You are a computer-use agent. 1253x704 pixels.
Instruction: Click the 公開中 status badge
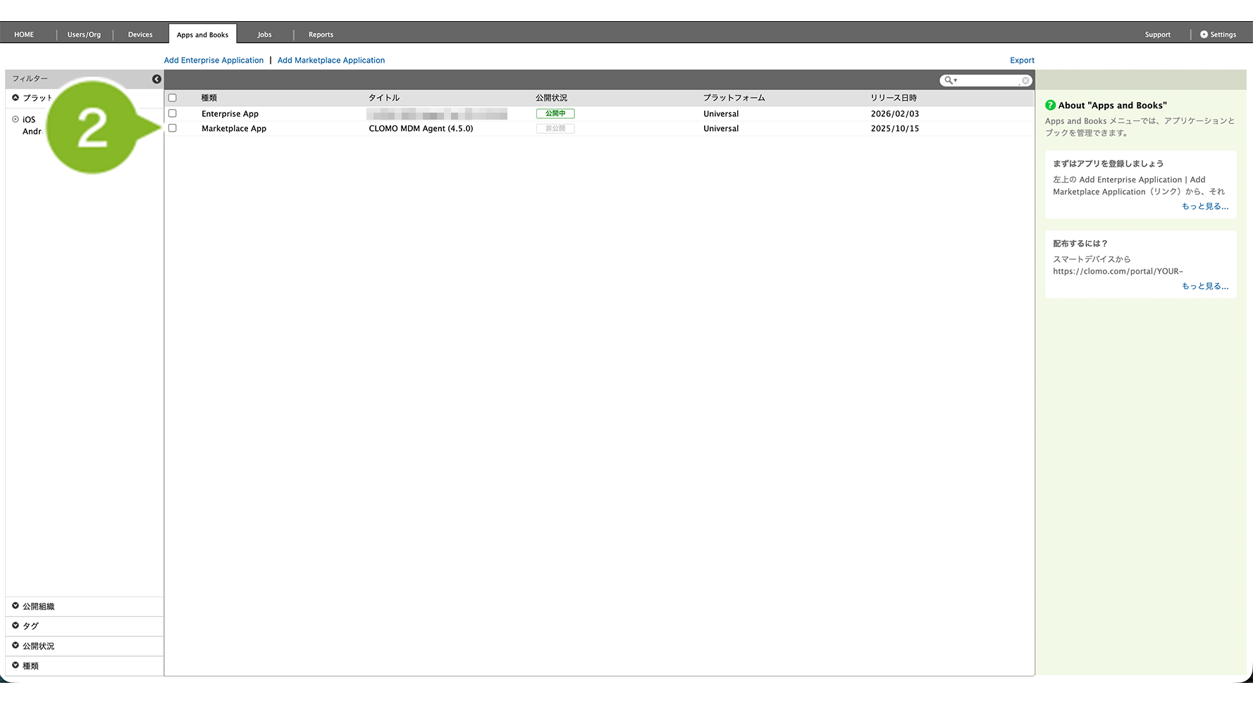(555, 113)
